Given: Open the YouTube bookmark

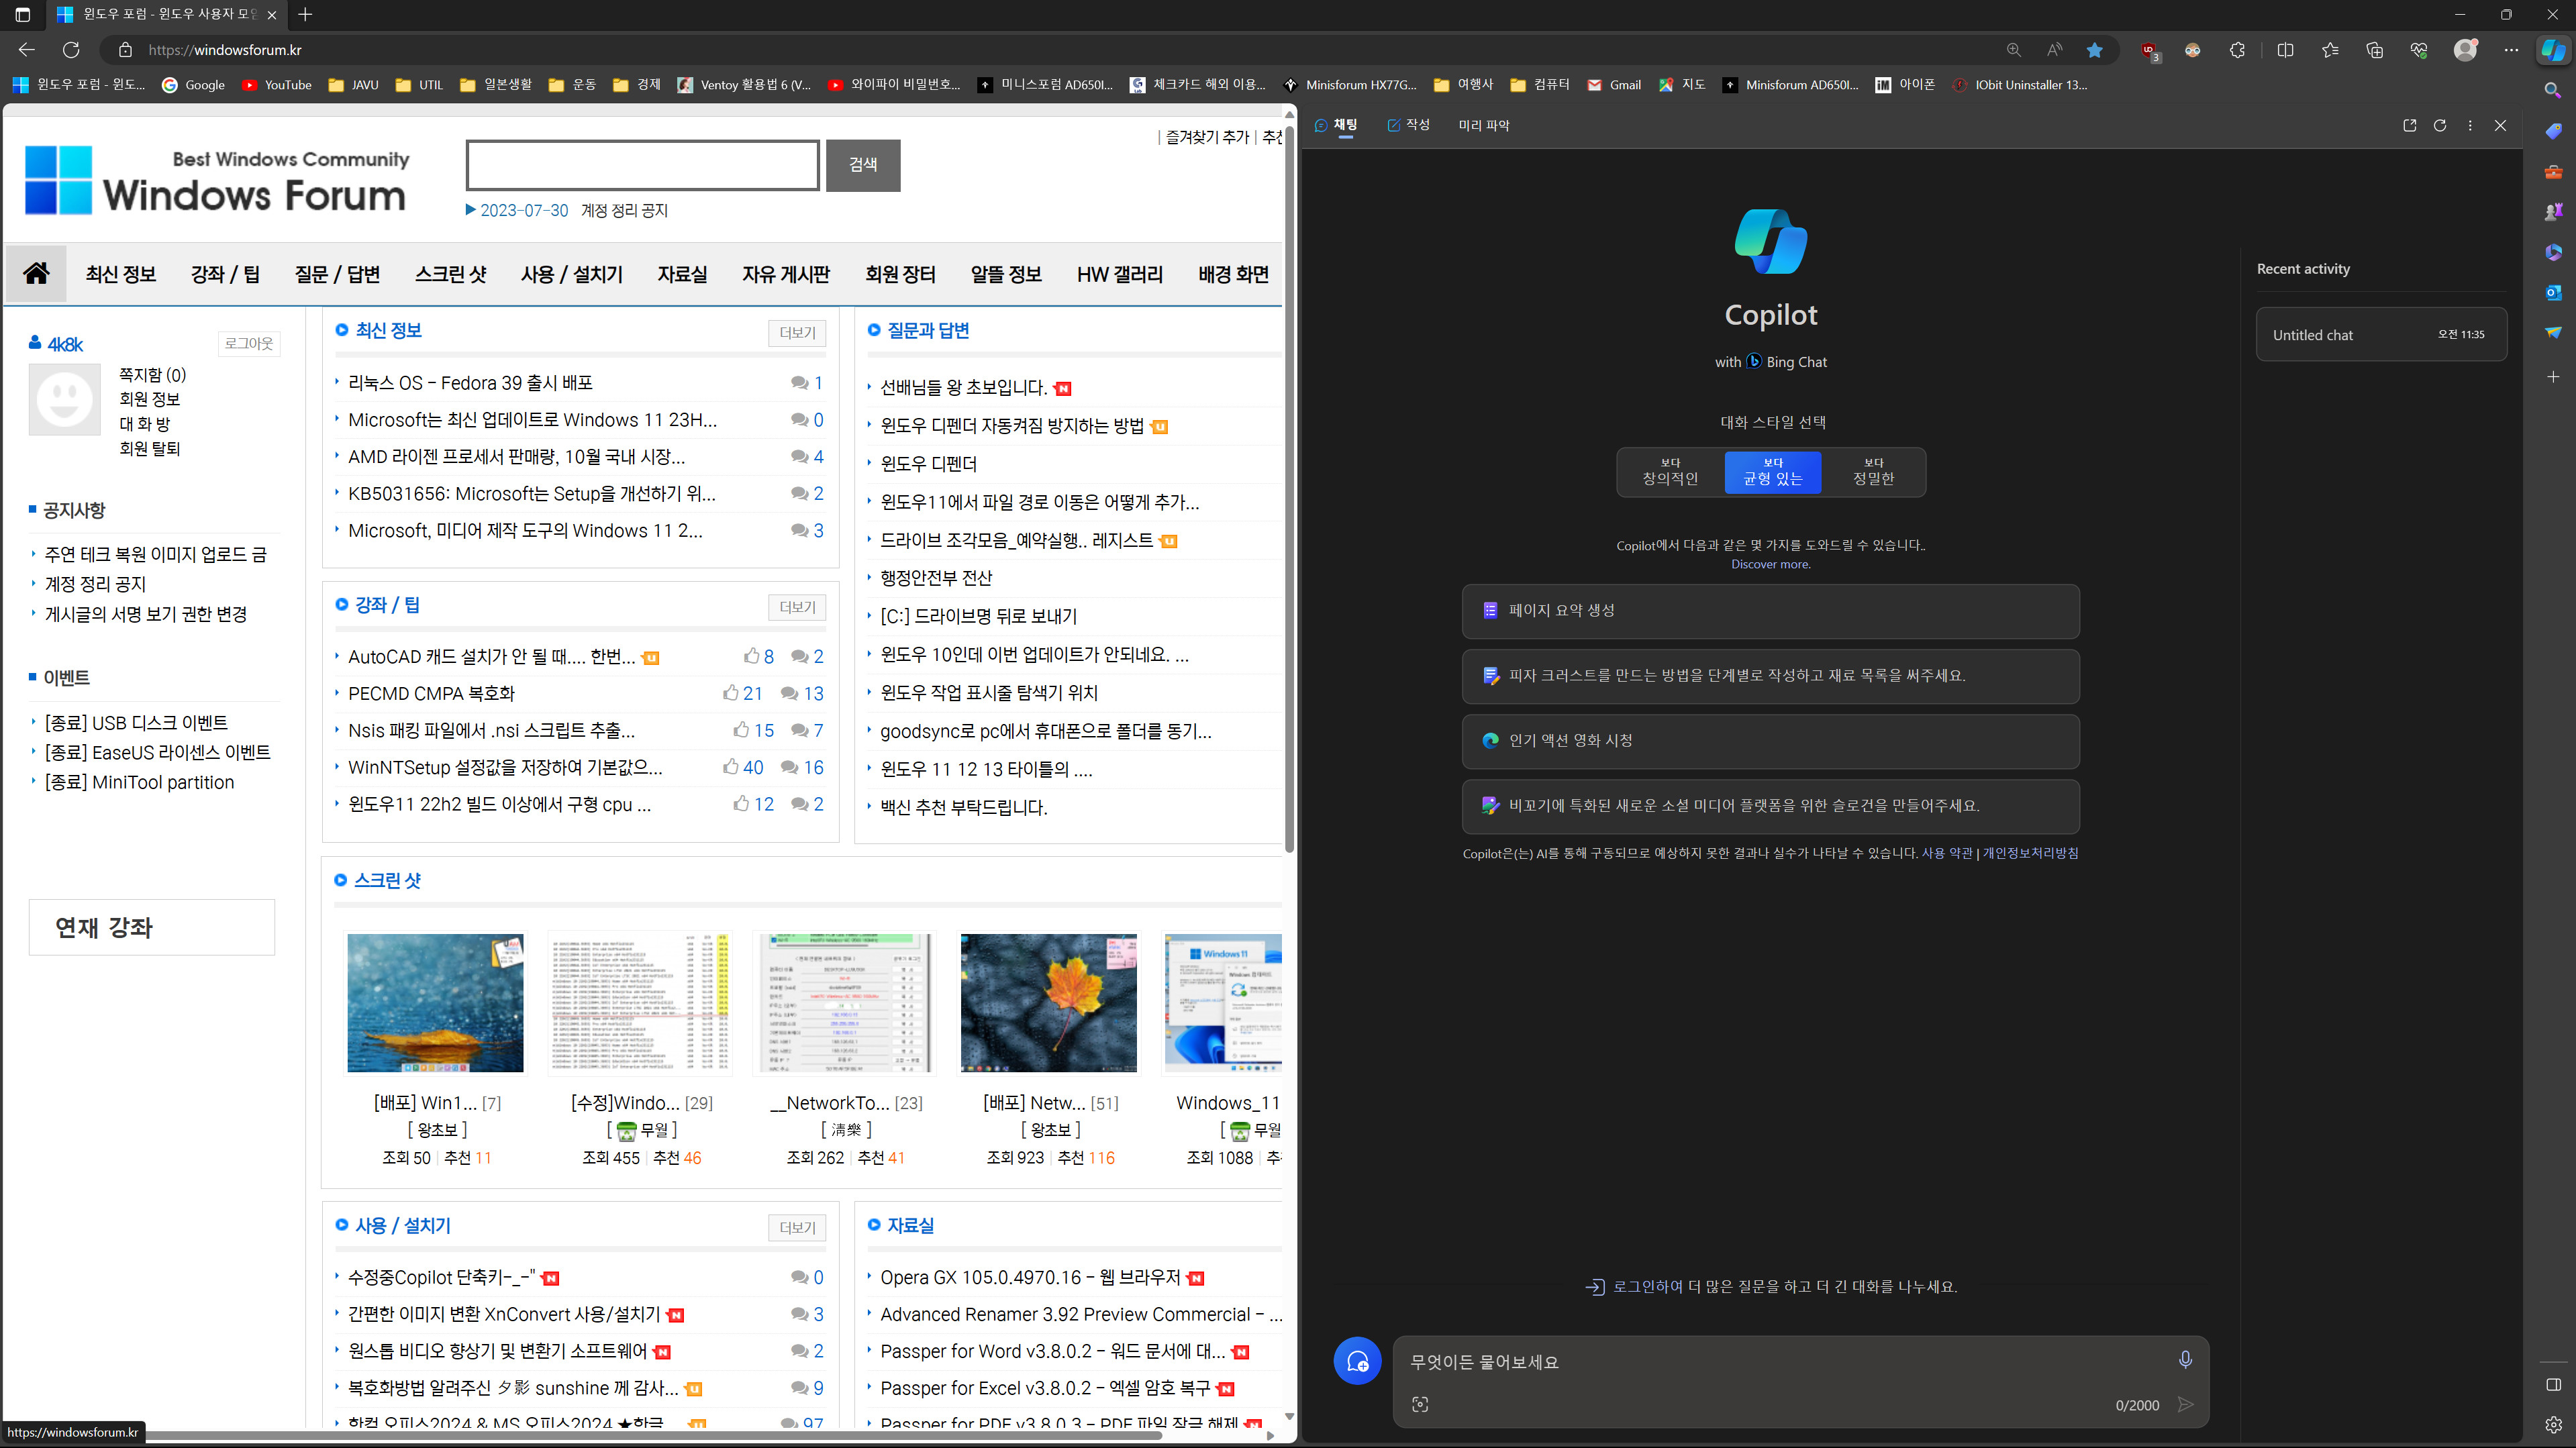Looking at the screenshot, I should pos(277,85).
